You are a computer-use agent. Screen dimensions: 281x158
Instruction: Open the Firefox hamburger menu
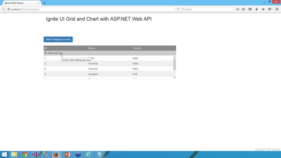click(x=277, y=9)
